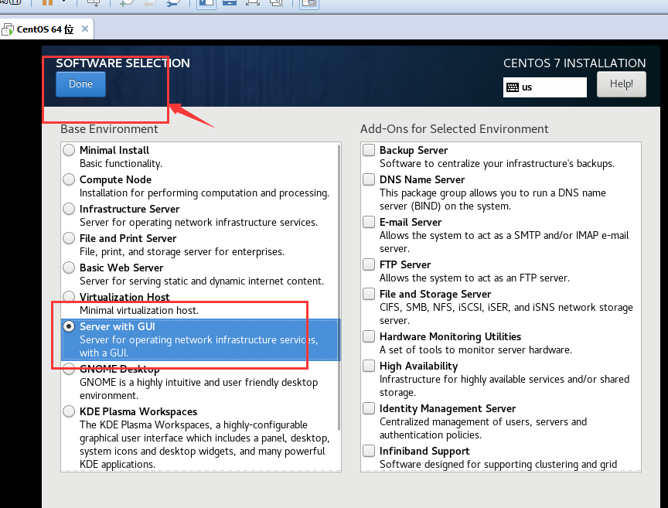
Task: Choose KDE Plasma Workspaces radio button
Action: (69, 411)
